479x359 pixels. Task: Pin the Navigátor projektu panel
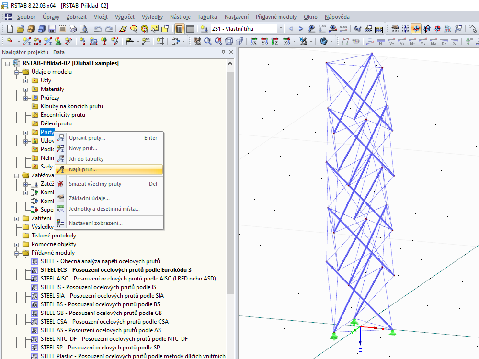tap(224, 52)
